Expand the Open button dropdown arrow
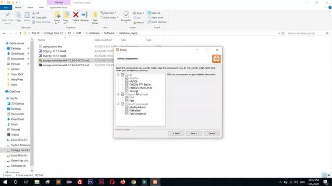 (144, 13)
